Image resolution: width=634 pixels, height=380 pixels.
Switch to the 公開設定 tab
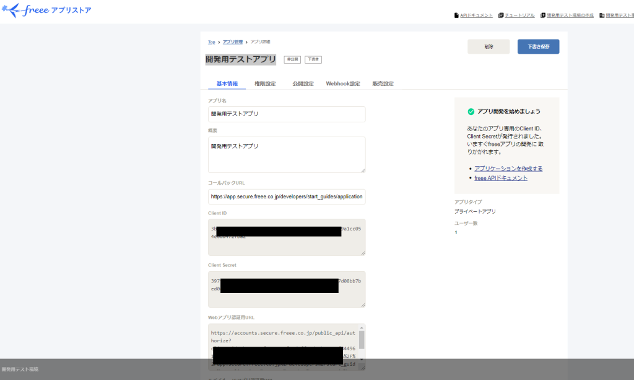point(303,83)
